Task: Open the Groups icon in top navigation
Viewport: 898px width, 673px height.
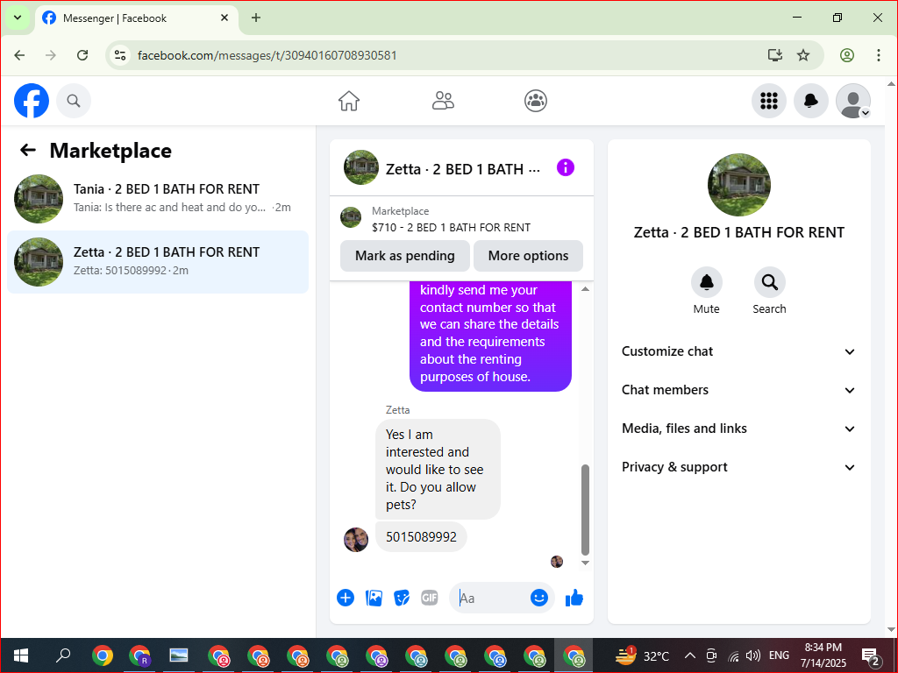Action: (x=536, y=101)
